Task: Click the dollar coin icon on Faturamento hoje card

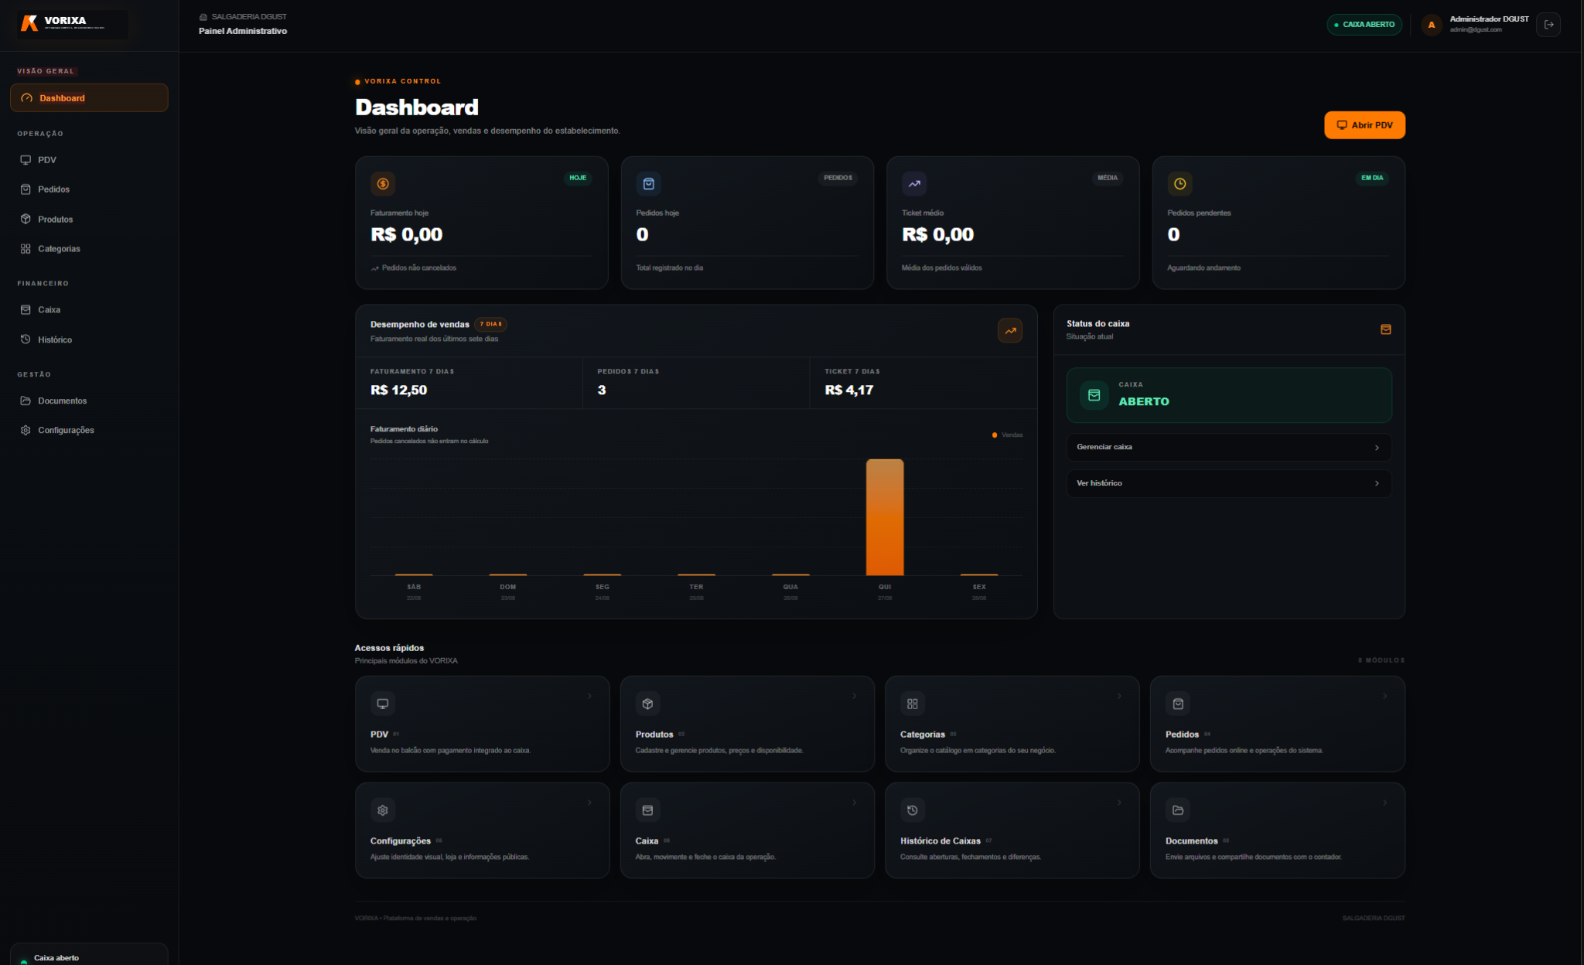Action: pyautogui.click(x=383, y=184)
